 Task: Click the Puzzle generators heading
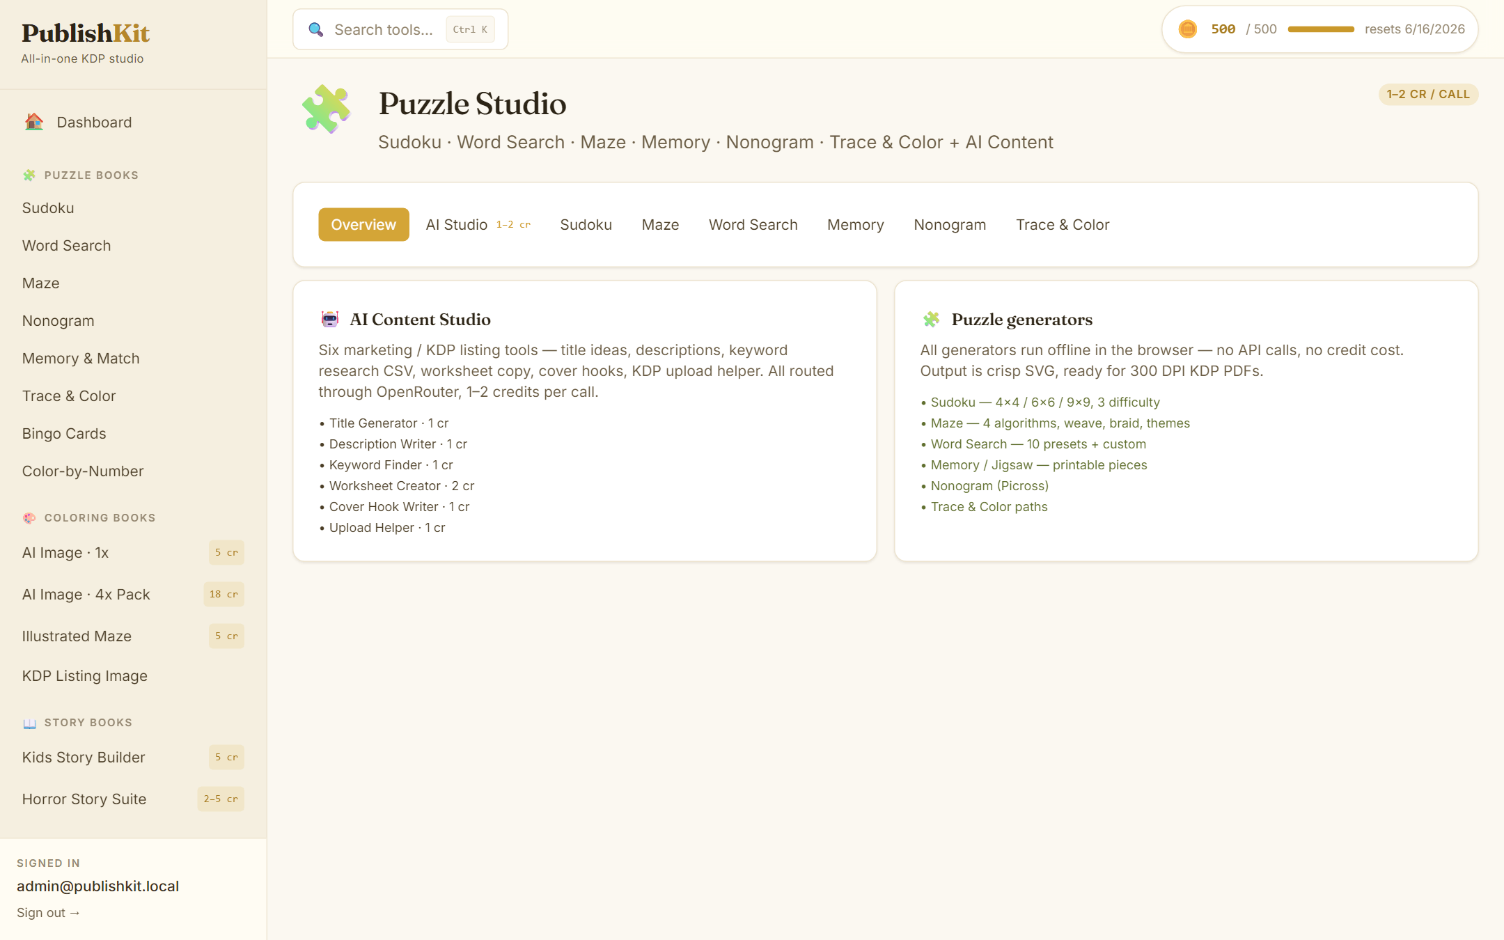coord(1022,320)
